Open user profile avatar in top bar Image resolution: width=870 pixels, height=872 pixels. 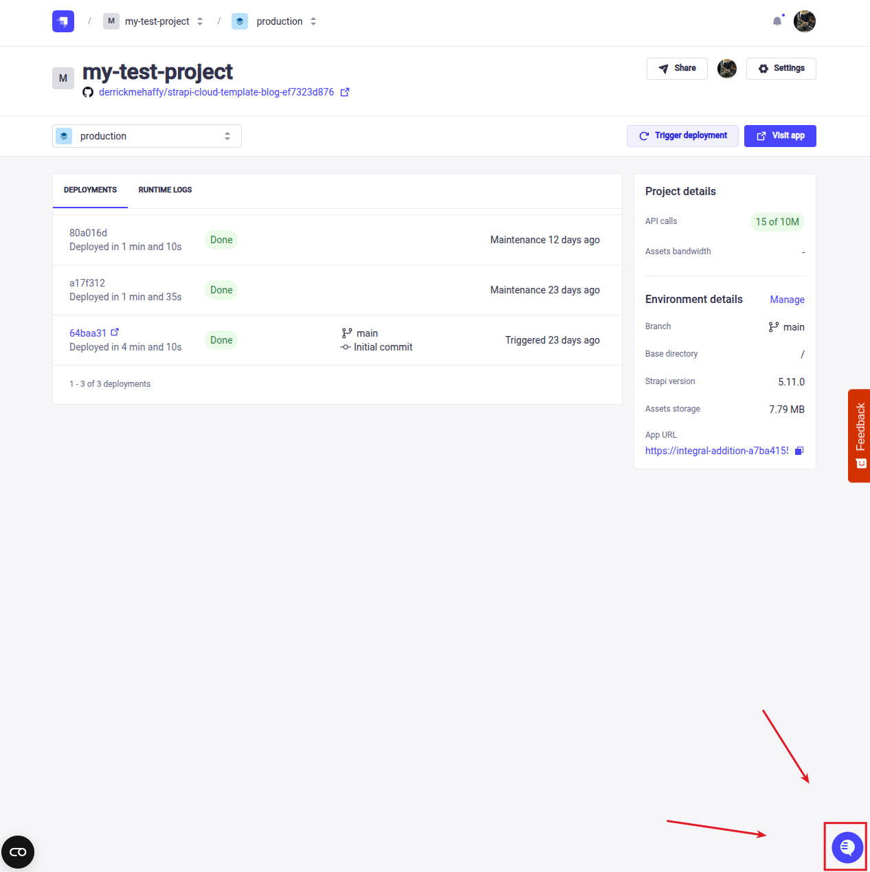point(805,21)
